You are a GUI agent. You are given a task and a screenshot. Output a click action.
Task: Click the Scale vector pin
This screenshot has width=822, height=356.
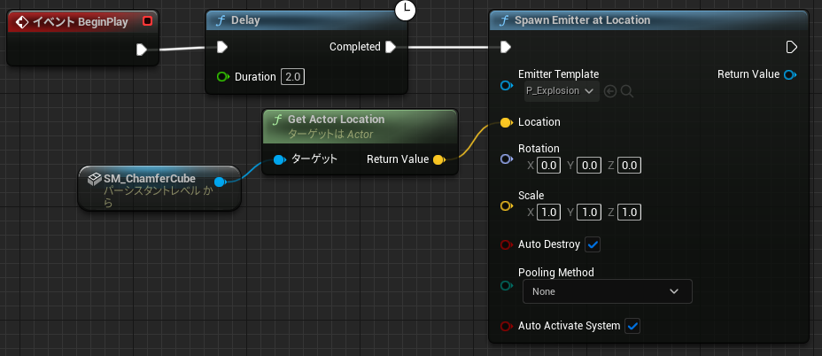[x=507, y=206]
